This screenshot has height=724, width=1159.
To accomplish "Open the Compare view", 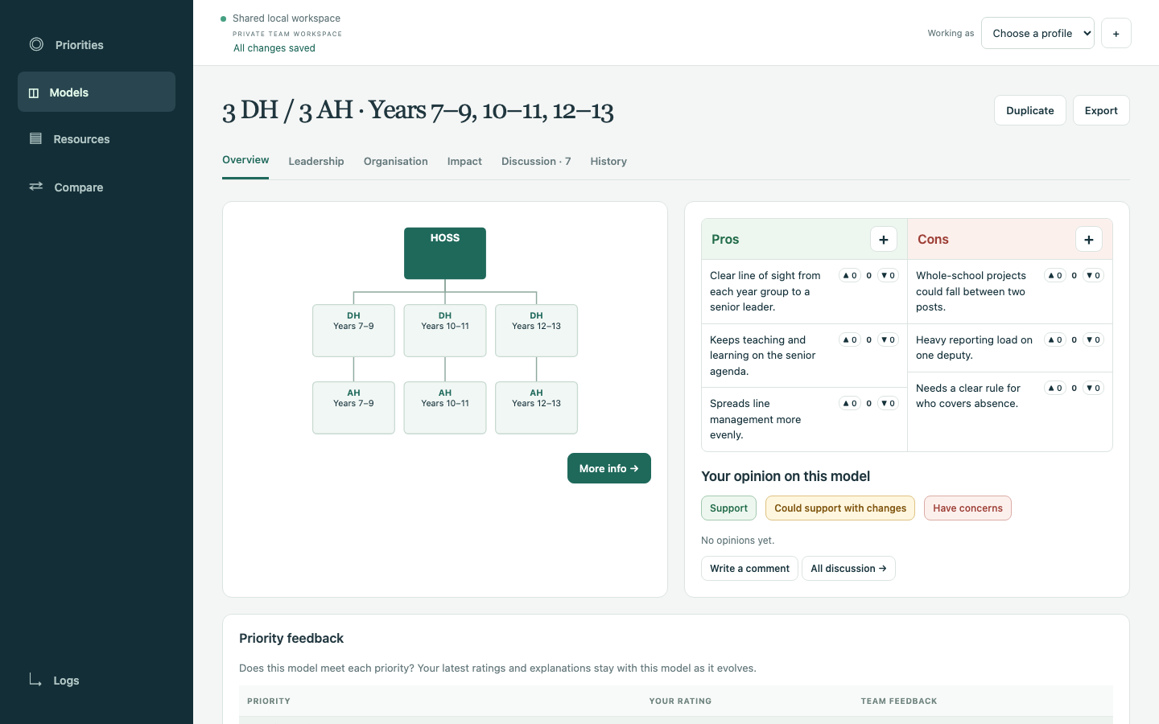I will [97, 187].
